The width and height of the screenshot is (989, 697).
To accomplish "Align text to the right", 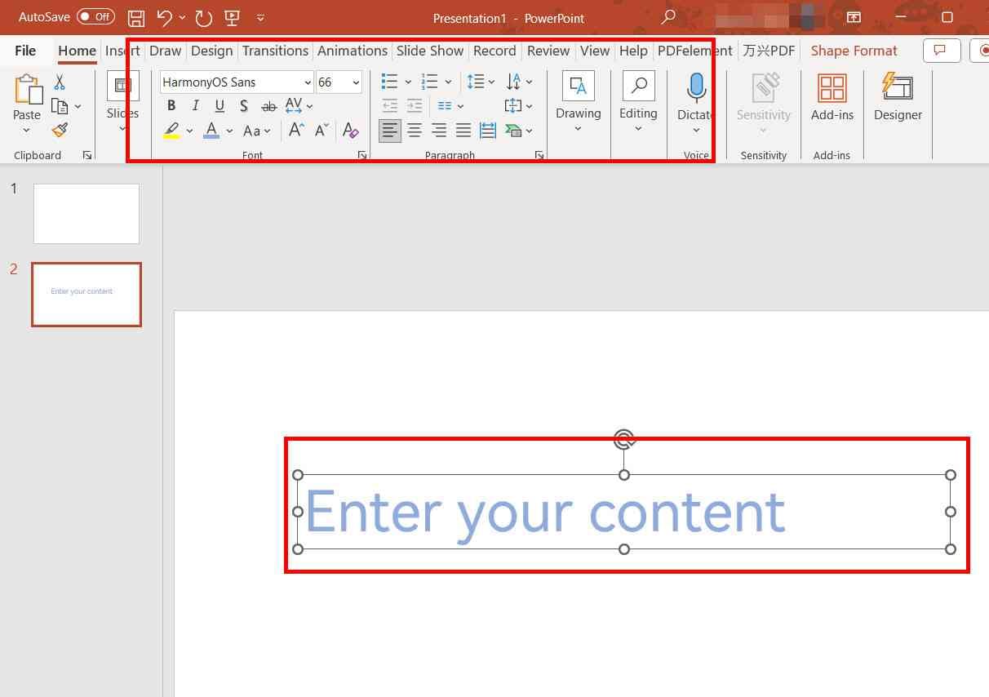I will 439,131.
